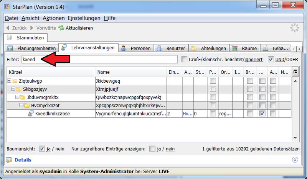
Task: Open the Aktionen menu
Action: [54, 18]
